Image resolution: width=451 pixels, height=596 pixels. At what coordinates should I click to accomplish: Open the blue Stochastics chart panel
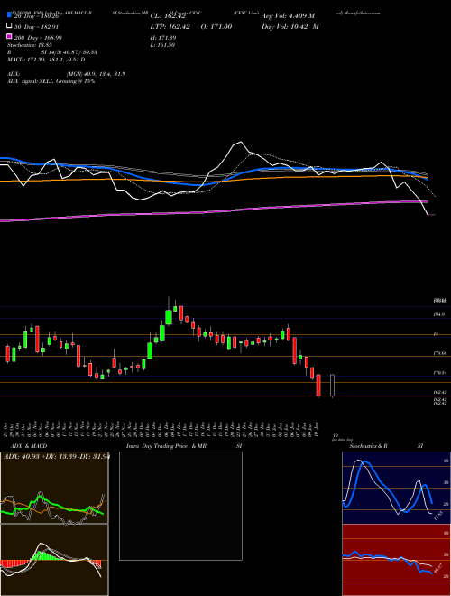(x=396, y=488)
